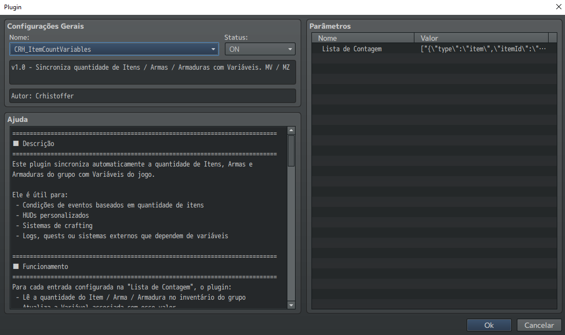Click the Cancelar button
This screenshot has width=565, height=335.
pyautogui.click(x=539, y=325)
